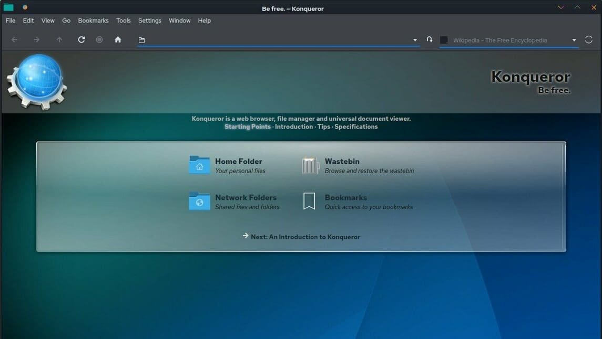Click the pin-on-all-desktops dot in title bar
Screen dimensions: 602x339
click(x=25, y=7)
